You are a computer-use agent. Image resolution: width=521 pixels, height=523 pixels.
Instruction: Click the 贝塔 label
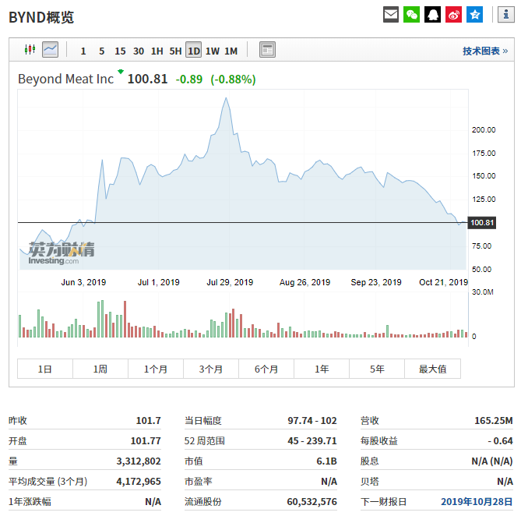tap(370, 482)
